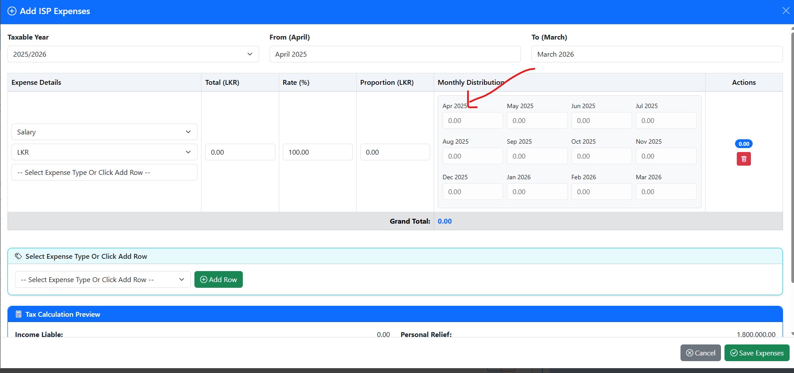The height and width of the screenshot is (373, 794).
Task: Click the To (March) date field
Action: click(x=656, y=54)
